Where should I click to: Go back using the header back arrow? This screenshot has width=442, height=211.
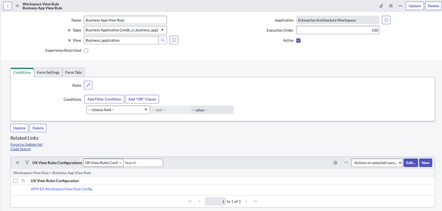tap(8, 6)
